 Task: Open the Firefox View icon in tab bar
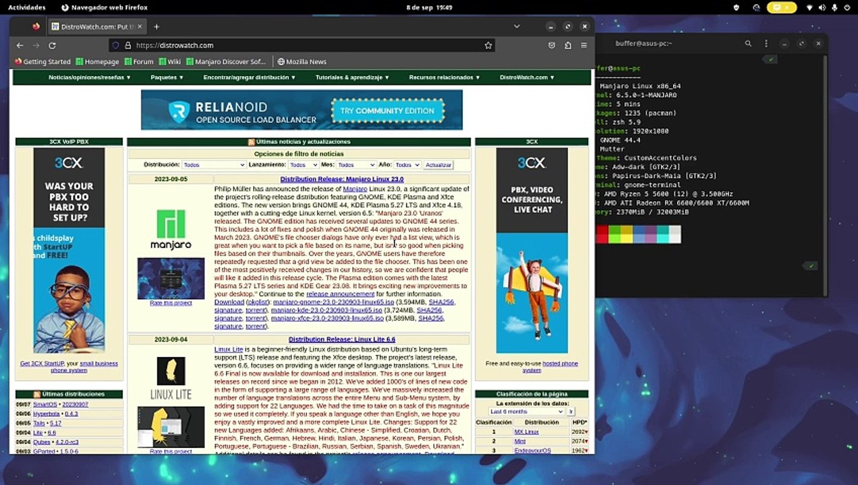coord(36,26)
